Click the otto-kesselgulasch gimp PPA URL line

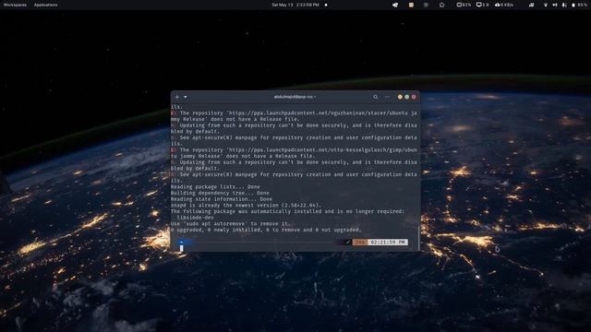tap(294, 149)
